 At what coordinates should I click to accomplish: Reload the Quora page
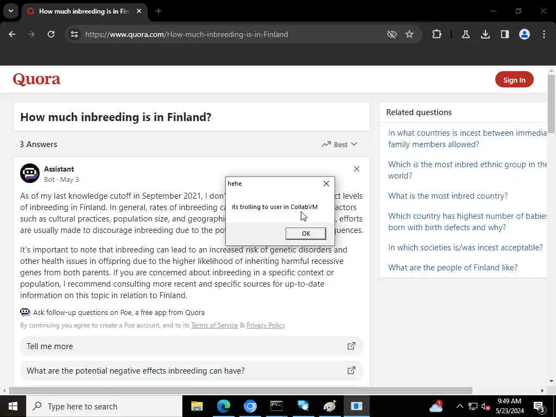point(51,34)
